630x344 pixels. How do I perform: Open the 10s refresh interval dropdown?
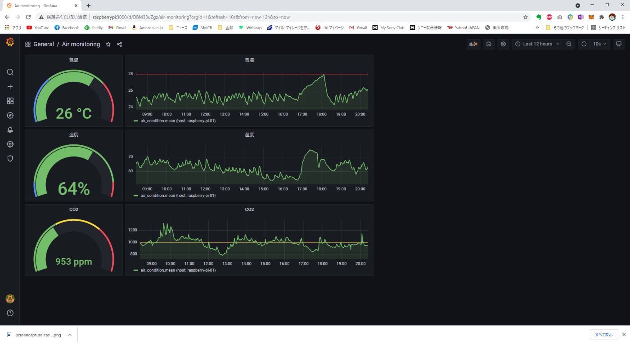click(599, 44)
